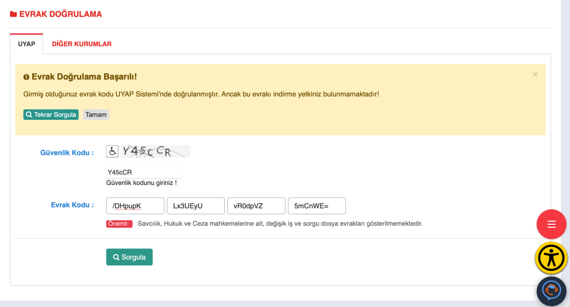Screen dimensions: 570x307
Task: Click the red Önemli badge
Action: tap(119, 224)
